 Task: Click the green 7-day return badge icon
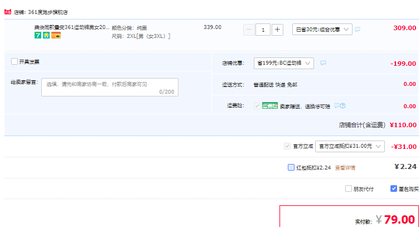(x=38, y=35)
